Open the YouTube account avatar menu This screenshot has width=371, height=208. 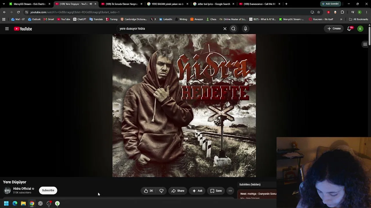point(360,29)
